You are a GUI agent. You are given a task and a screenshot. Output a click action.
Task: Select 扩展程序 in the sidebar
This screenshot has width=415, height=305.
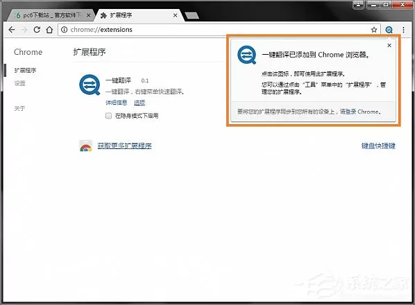[x=25, y=70]
